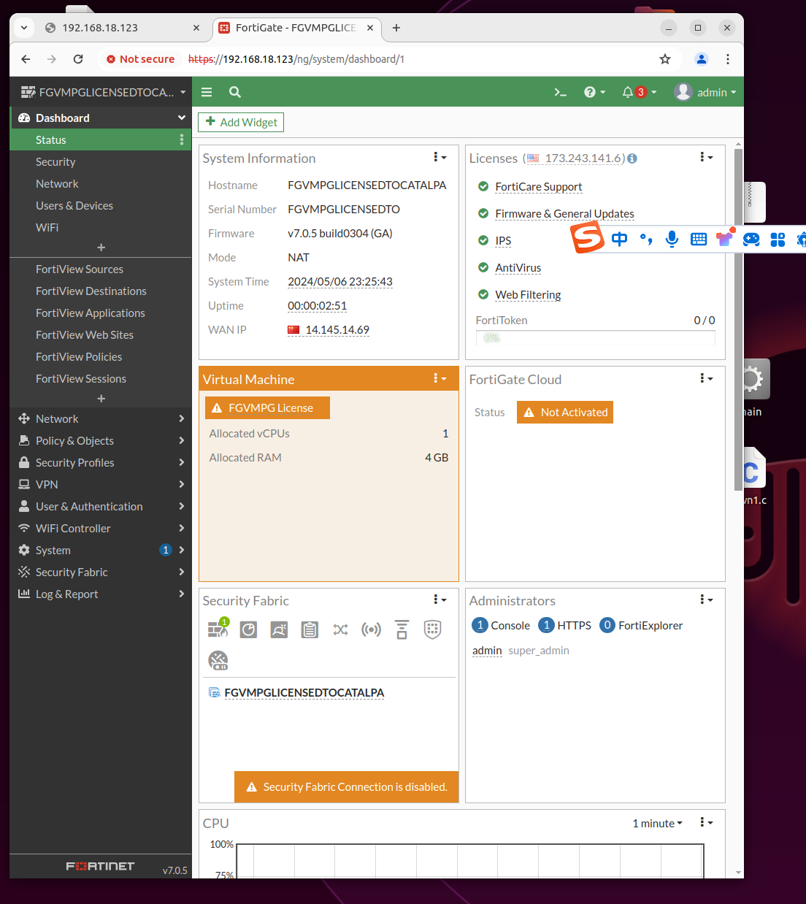Open FortiView Web Sites

coord(85,334)
